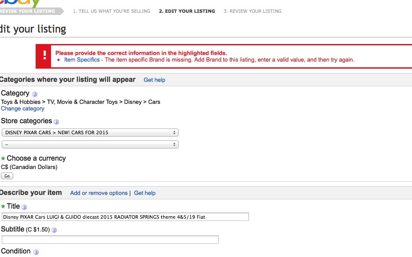Go to step 3 Review Your Listing
Screen dimensions: 412x257
pos(252,11)
